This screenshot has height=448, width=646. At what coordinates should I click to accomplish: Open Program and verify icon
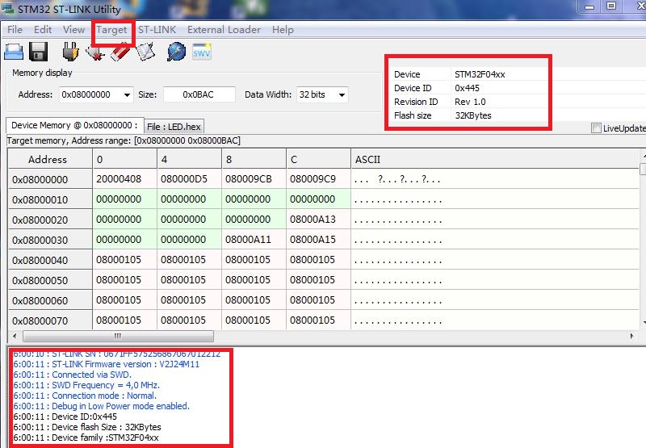point(145,52)
